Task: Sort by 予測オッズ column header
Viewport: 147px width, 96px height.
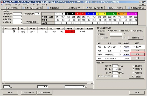Action: (60, 29)
